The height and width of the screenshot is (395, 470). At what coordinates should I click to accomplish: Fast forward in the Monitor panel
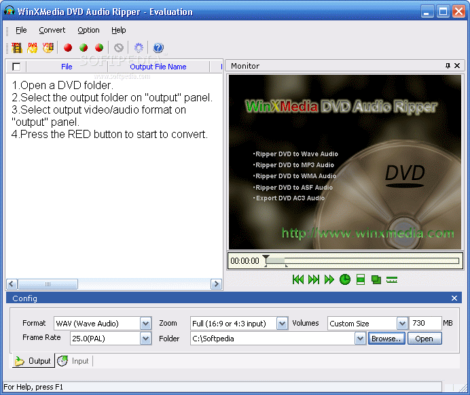[x=329, y=279]
